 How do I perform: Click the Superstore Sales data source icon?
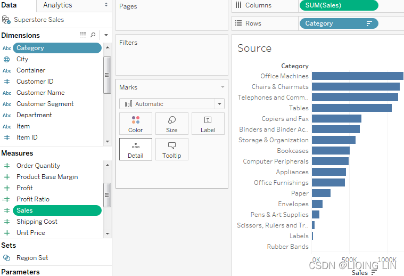coord(6,20)
